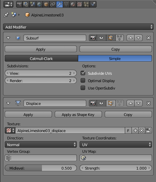Click the scene icon in breadcrumb
Screen dimensions: 156x182
(14, 15)
